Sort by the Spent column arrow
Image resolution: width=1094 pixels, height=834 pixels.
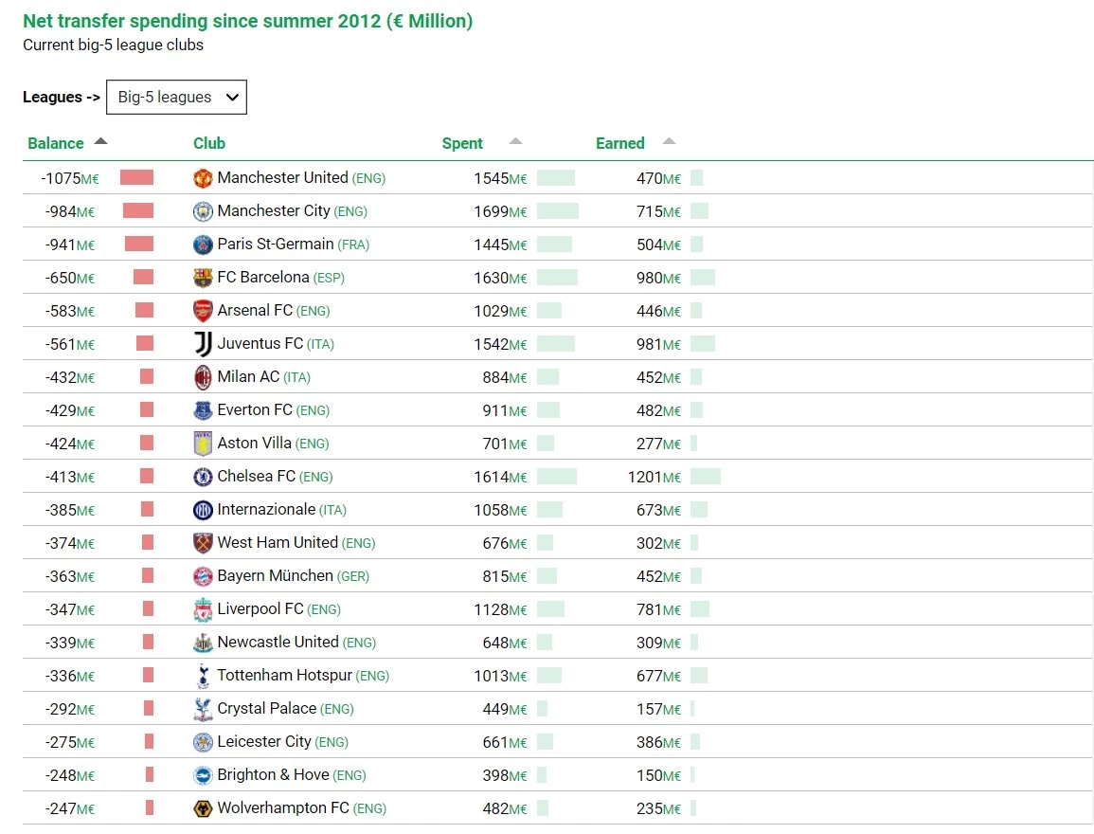pyautogui.click(x=515, y=142)
